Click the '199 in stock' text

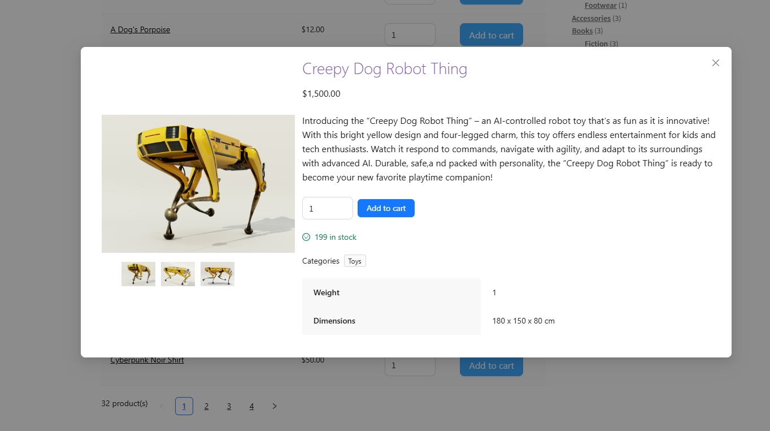[x=336, y=237]
